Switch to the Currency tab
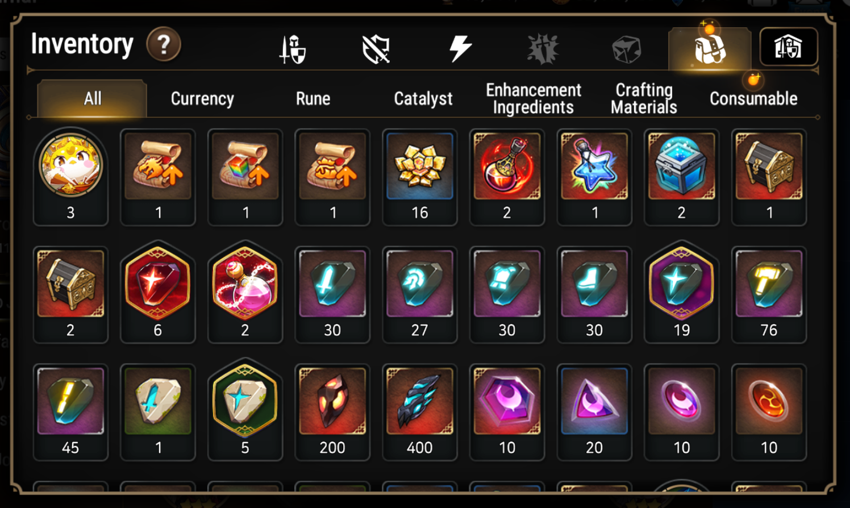The width and height of the screenshot is (850, 508). pos(202,99)
